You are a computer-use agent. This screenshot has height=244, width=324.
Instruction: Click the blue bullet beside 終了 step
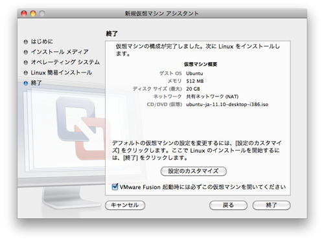(x=26, y=83)
